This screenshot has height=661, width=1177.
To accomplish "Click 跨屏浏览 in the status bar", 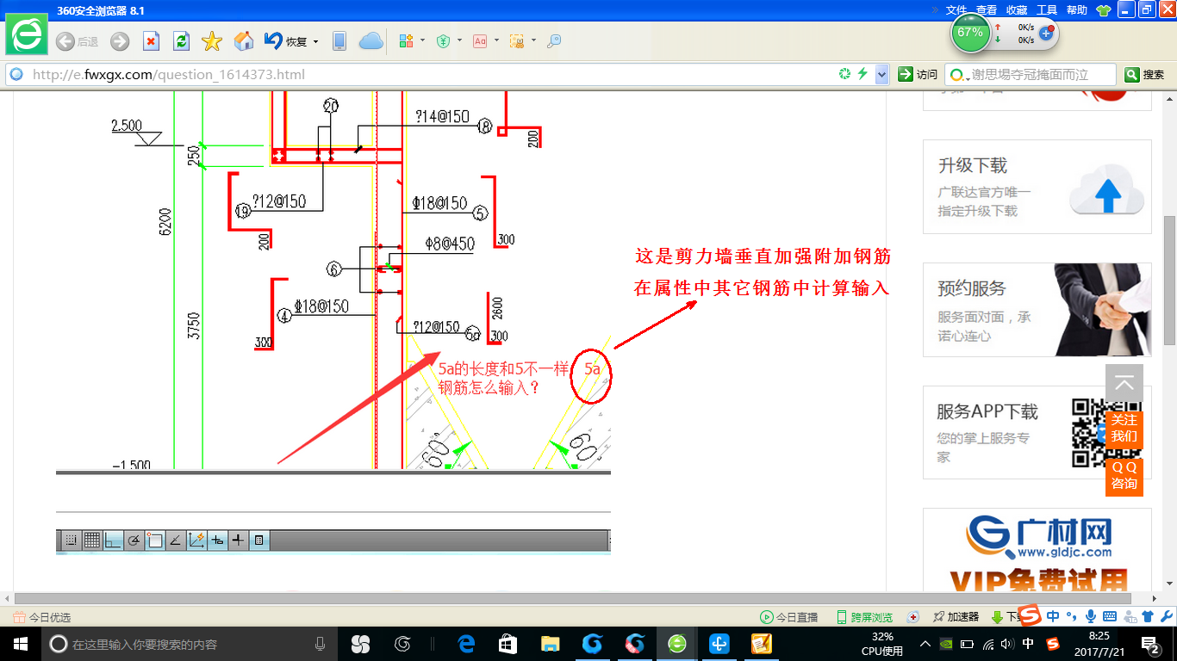I will 864,617.
